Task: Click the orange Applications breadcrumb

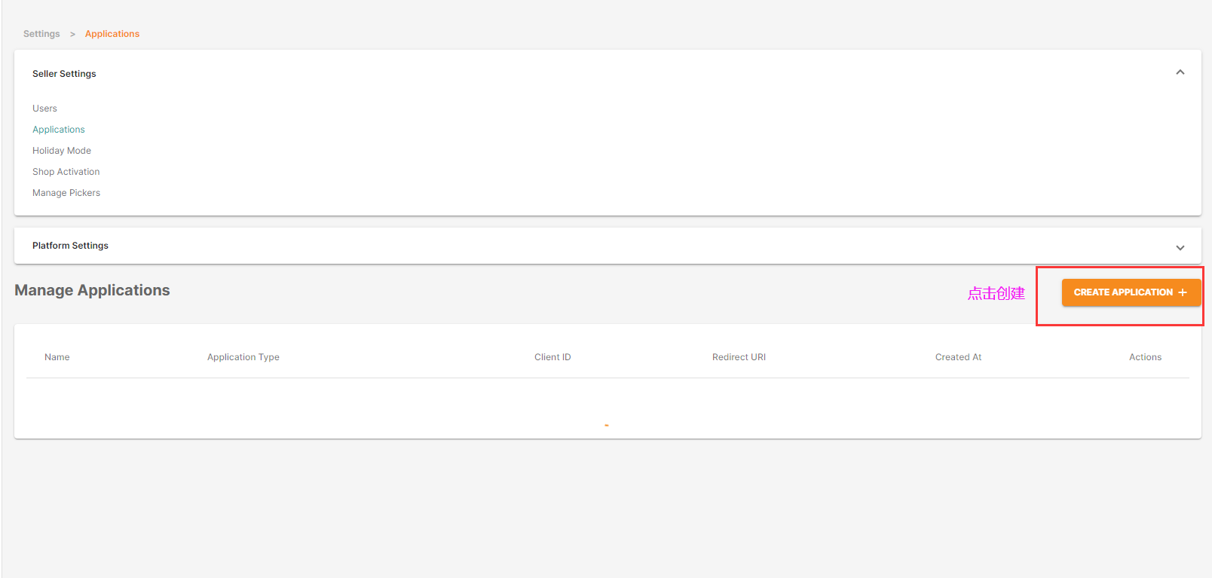Action: tap(112, 34)
